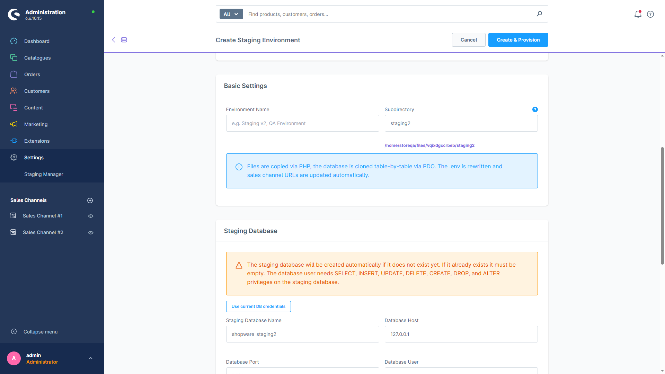Viewport: 665px width, 374px height.
Task: Click the warning triangle icon in orange alert
Action: (239, 265)
